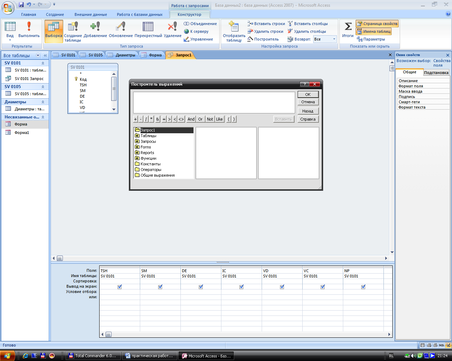Choose the Добавление append query icon

95,26
